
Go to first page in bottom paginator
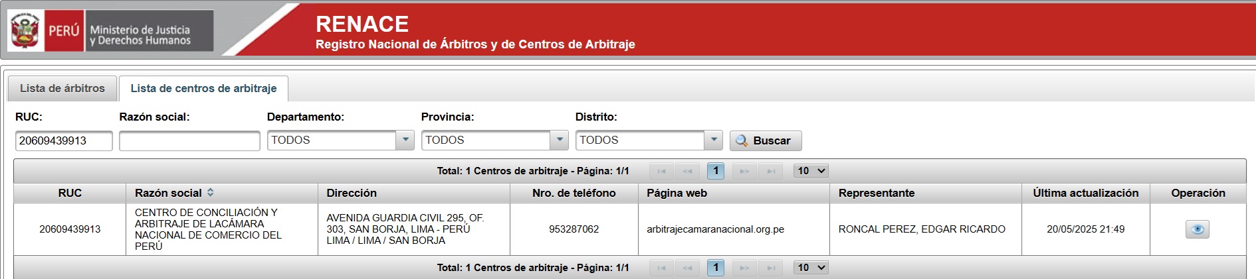point(661,268)
